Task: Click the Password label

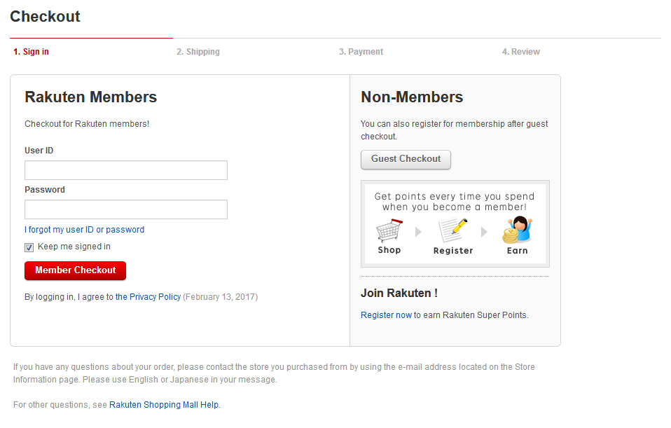Action: (45, 190)
